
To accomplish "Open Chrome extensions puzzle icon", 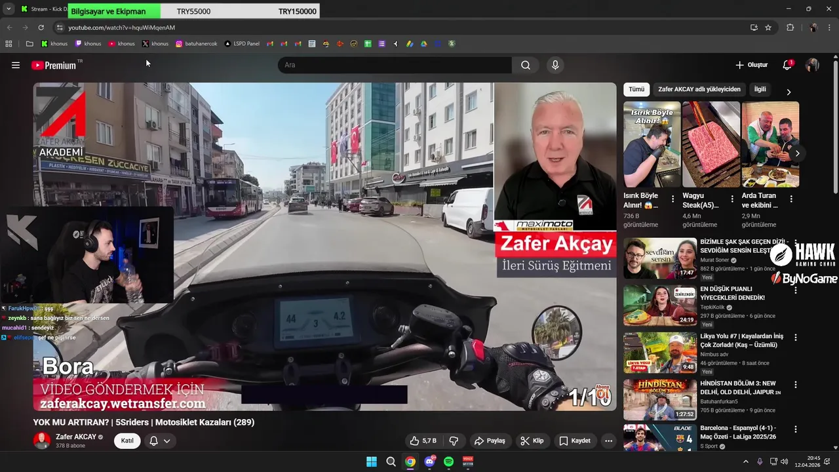I will [x=790, y=28].
